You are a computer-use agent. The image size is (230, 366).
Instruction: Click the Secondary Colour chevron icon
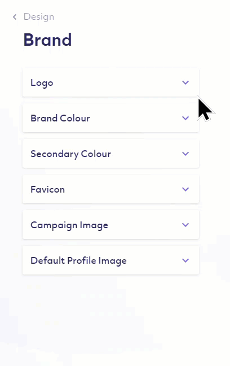(x=185, y=154)
